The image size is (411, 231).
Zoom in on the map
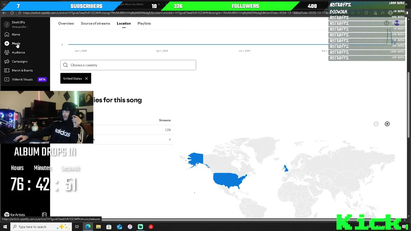pyautogui.click(x=387, y=124)
